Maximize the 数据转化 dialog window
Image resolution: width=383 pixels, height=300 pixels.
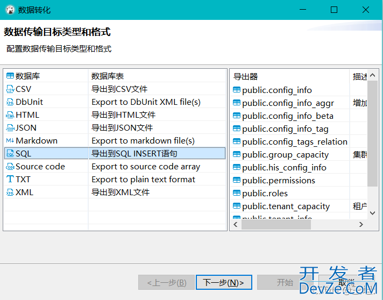[334, 10]
